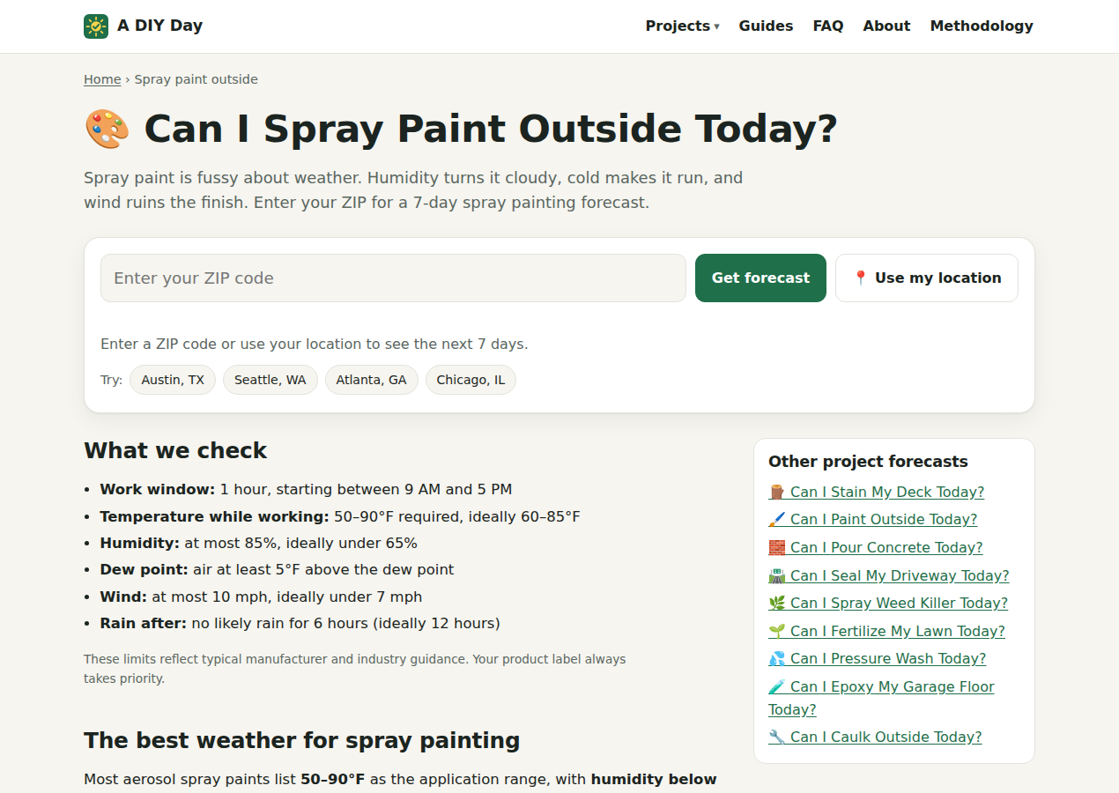Image resolution: width=1119 pixels, height=793 pixels.
Task: Click the What we check heading
Action: (175, 450)
